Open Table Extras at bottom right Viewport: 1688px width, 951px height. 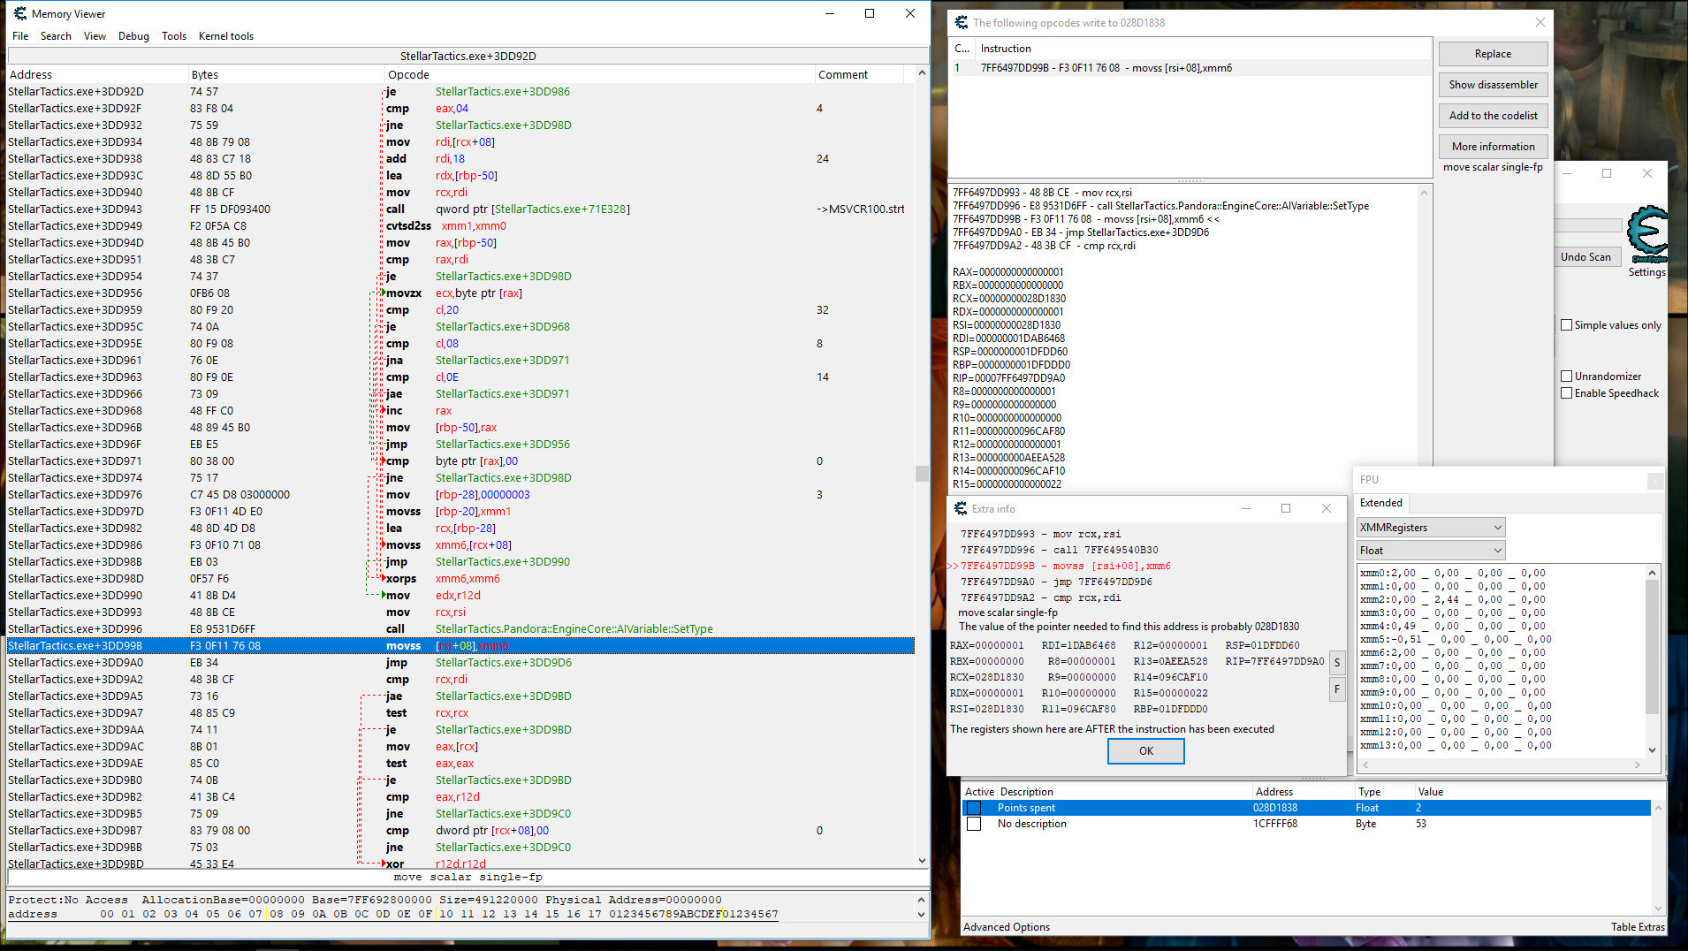click(1637, 927)
